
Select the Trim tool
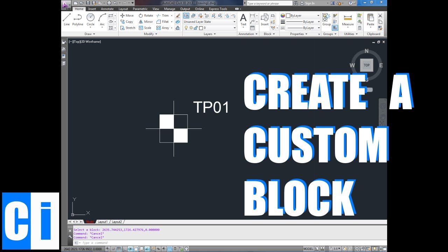coord(163,15)
